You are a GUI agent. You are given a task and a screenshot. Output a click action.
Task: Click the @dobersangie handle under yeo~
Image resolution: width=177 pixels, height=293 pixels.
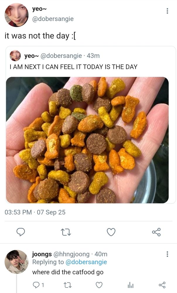(x=53, y=19)
